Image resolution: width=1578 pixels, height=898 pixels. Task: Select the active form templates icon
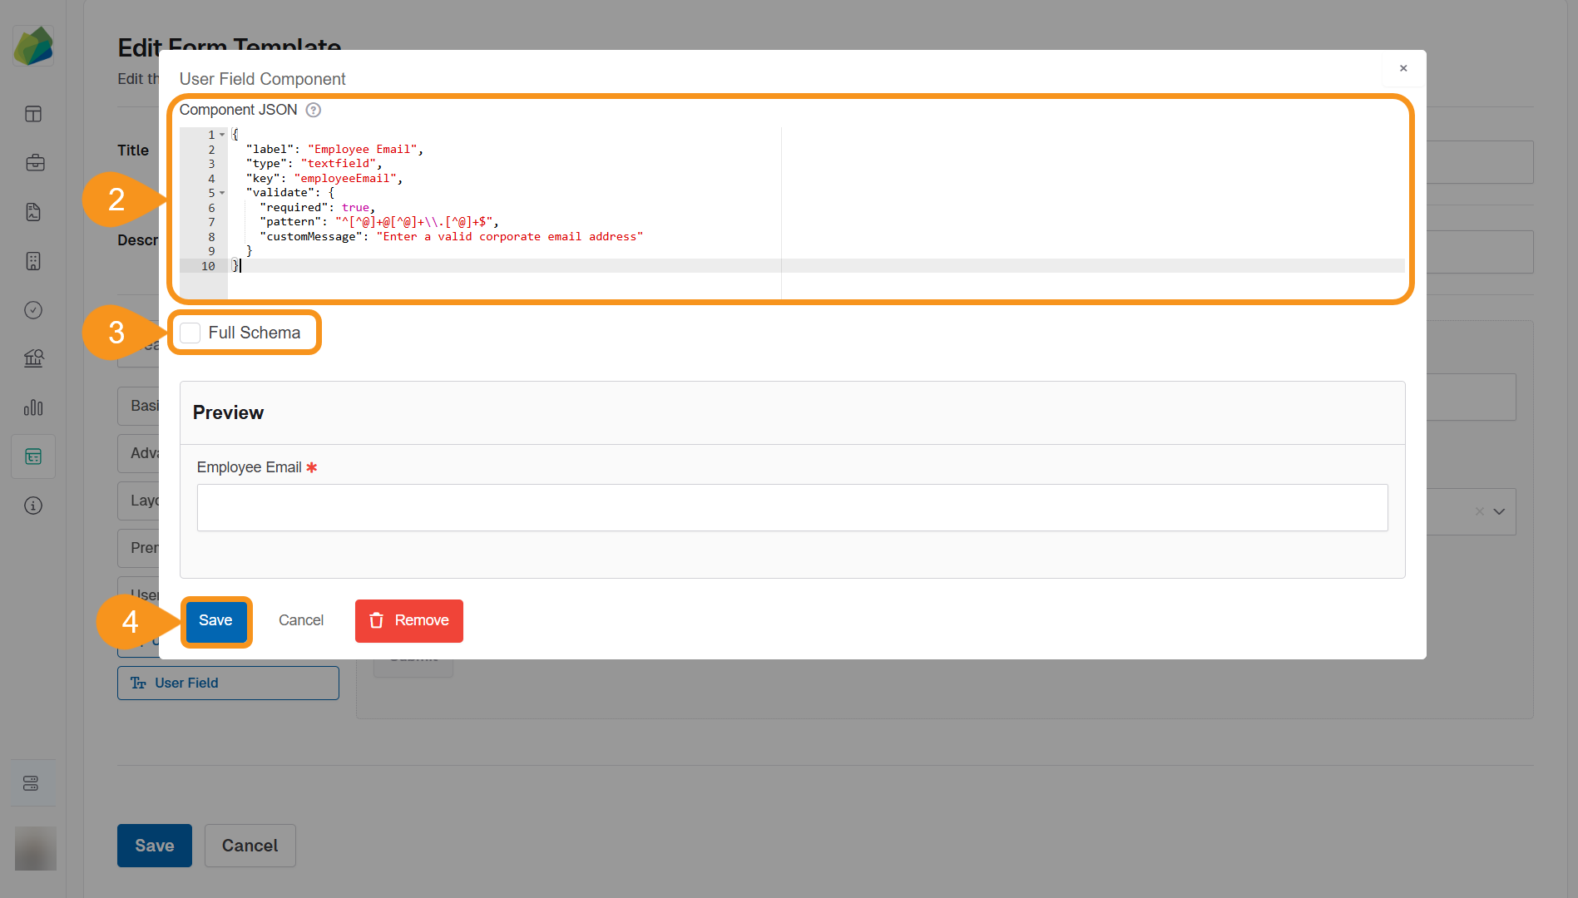(x=33, y=456)
